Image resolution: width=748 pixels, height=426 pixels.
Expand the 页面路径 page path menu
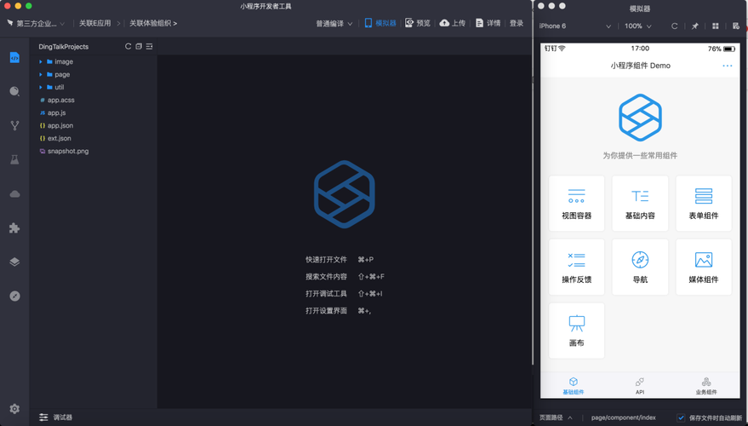[556, 417]
